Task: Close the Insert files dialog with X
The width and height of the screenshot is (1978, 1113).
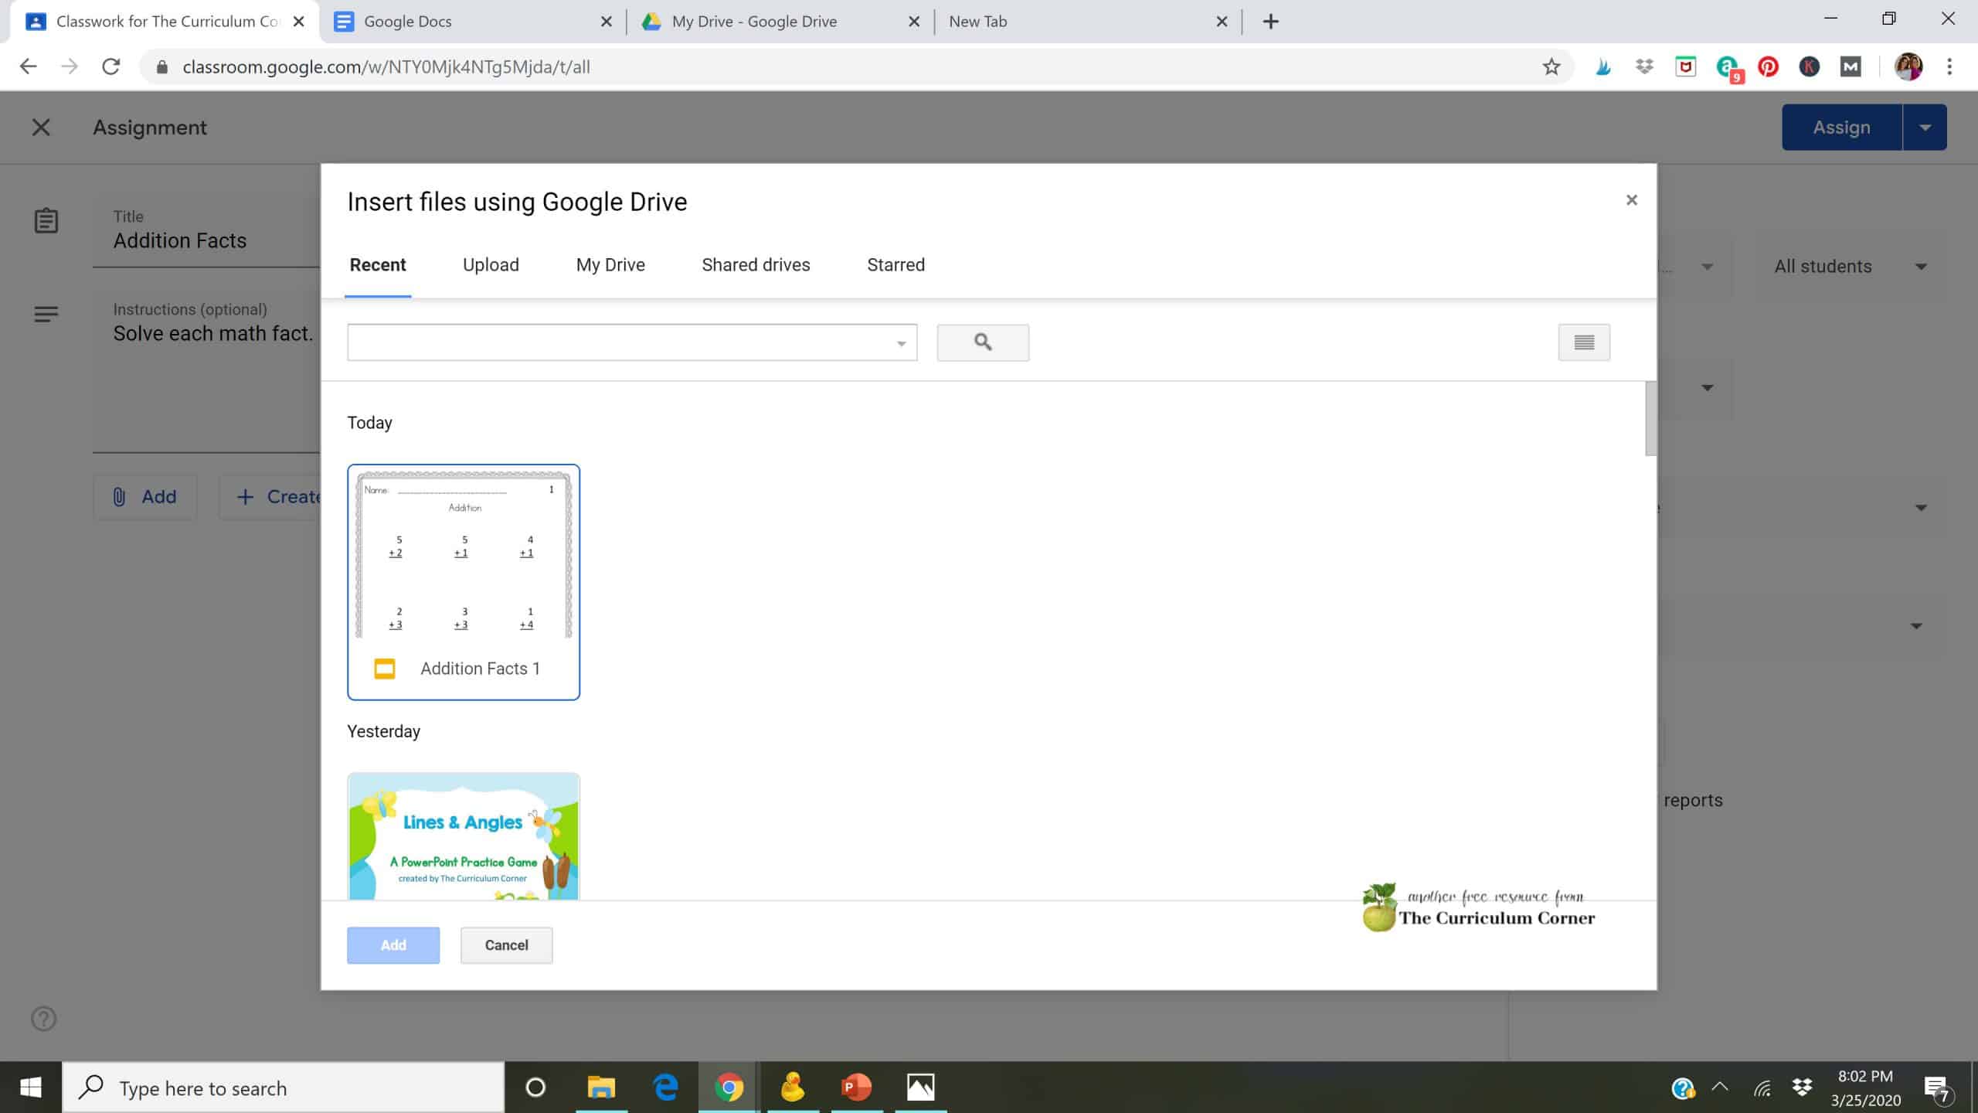Action: pos(1631,200)
